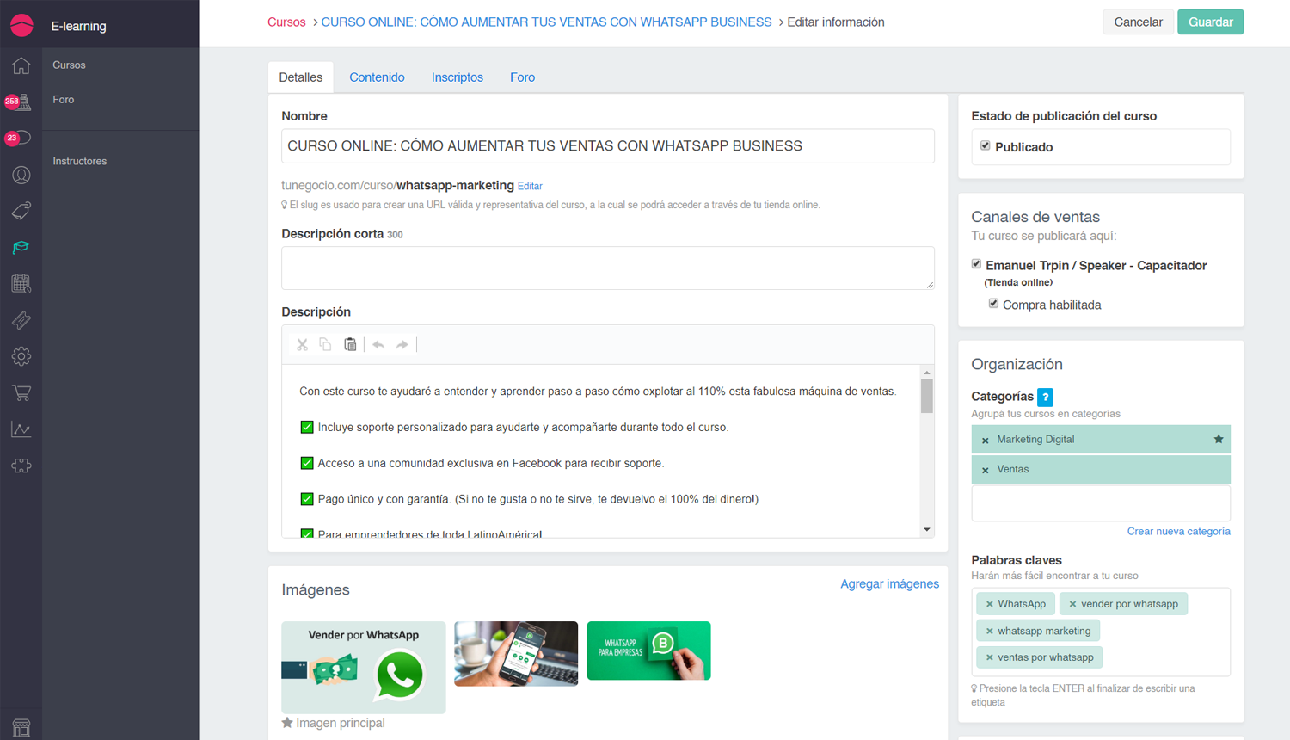
Task: Open the puzzle plugins icon in sidebar
Action: pos(21,466)
